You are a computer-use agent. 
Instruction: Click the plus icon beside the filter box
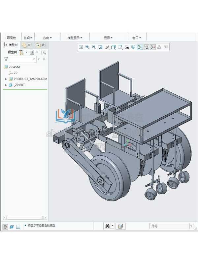pyautogui.click(x=44, y=59)
